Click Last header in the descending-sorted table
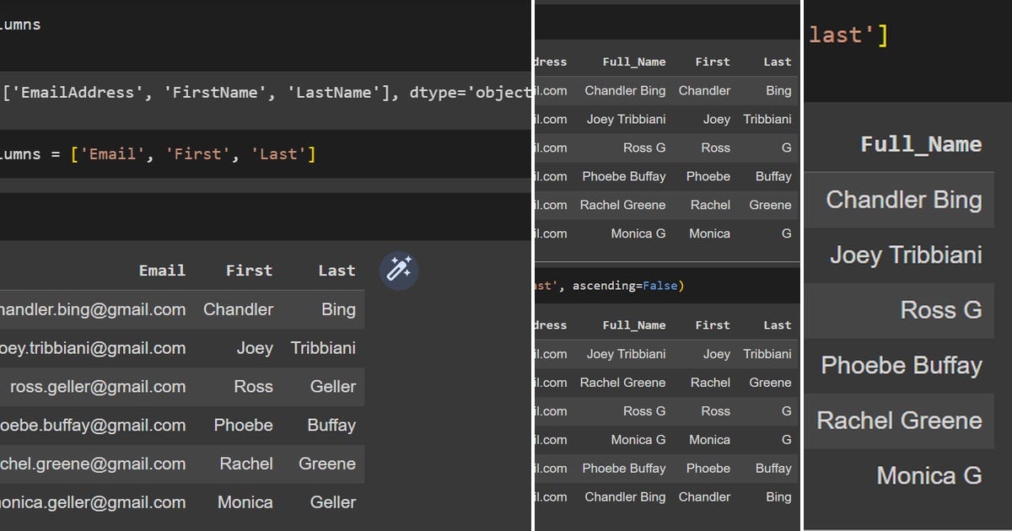 [x=778, y=325]
